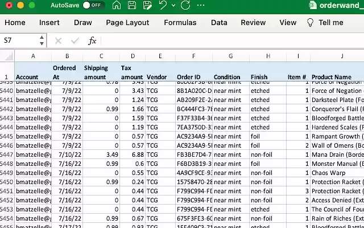Select the Review ribbon tab
Viewport: 364px width, 228px height.
click(x=253, y=22)
